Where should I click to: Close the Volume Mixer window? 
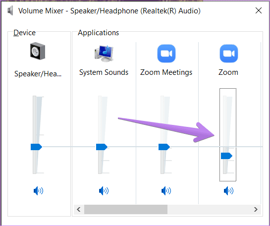[259, 10]
